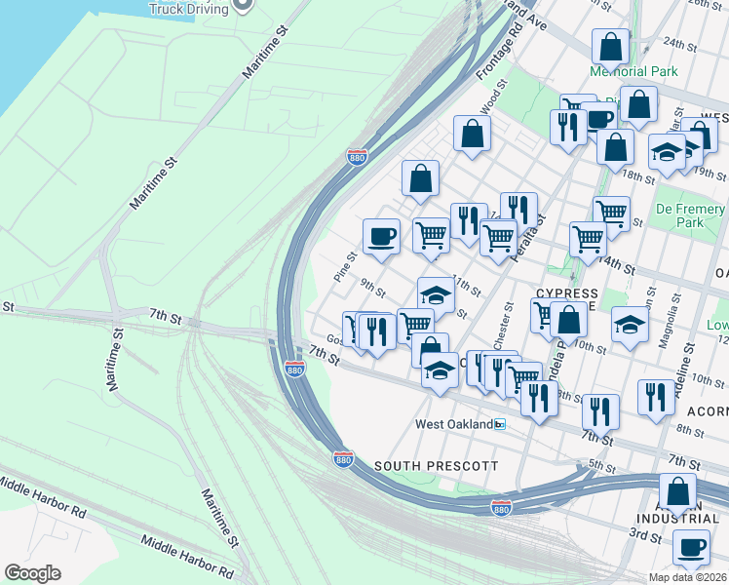
Task: Click the De Fremery Park label
Action: point(690,215)
